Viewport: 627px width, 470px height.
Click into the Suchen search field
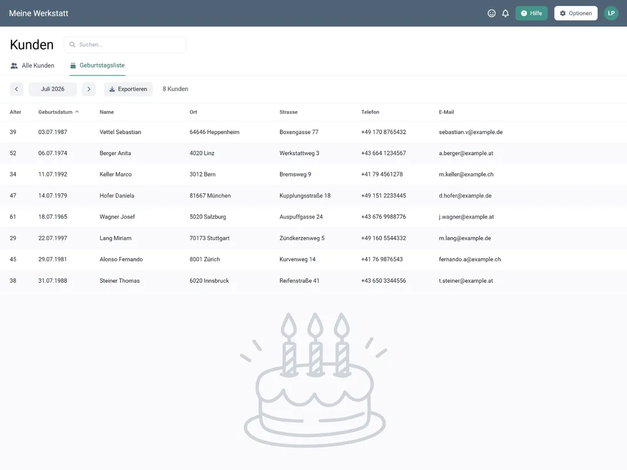tap(125, 45)
